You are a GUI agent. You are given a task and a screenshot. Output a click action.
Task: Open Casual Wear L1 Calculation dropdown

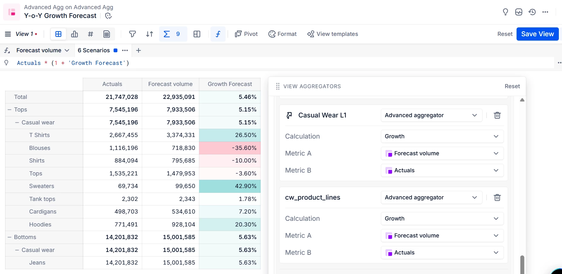[x=442, y=136]
